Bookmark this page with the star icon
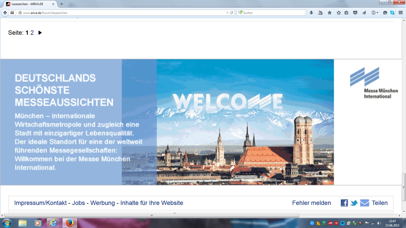406x228 pixels. pos(339,13)
